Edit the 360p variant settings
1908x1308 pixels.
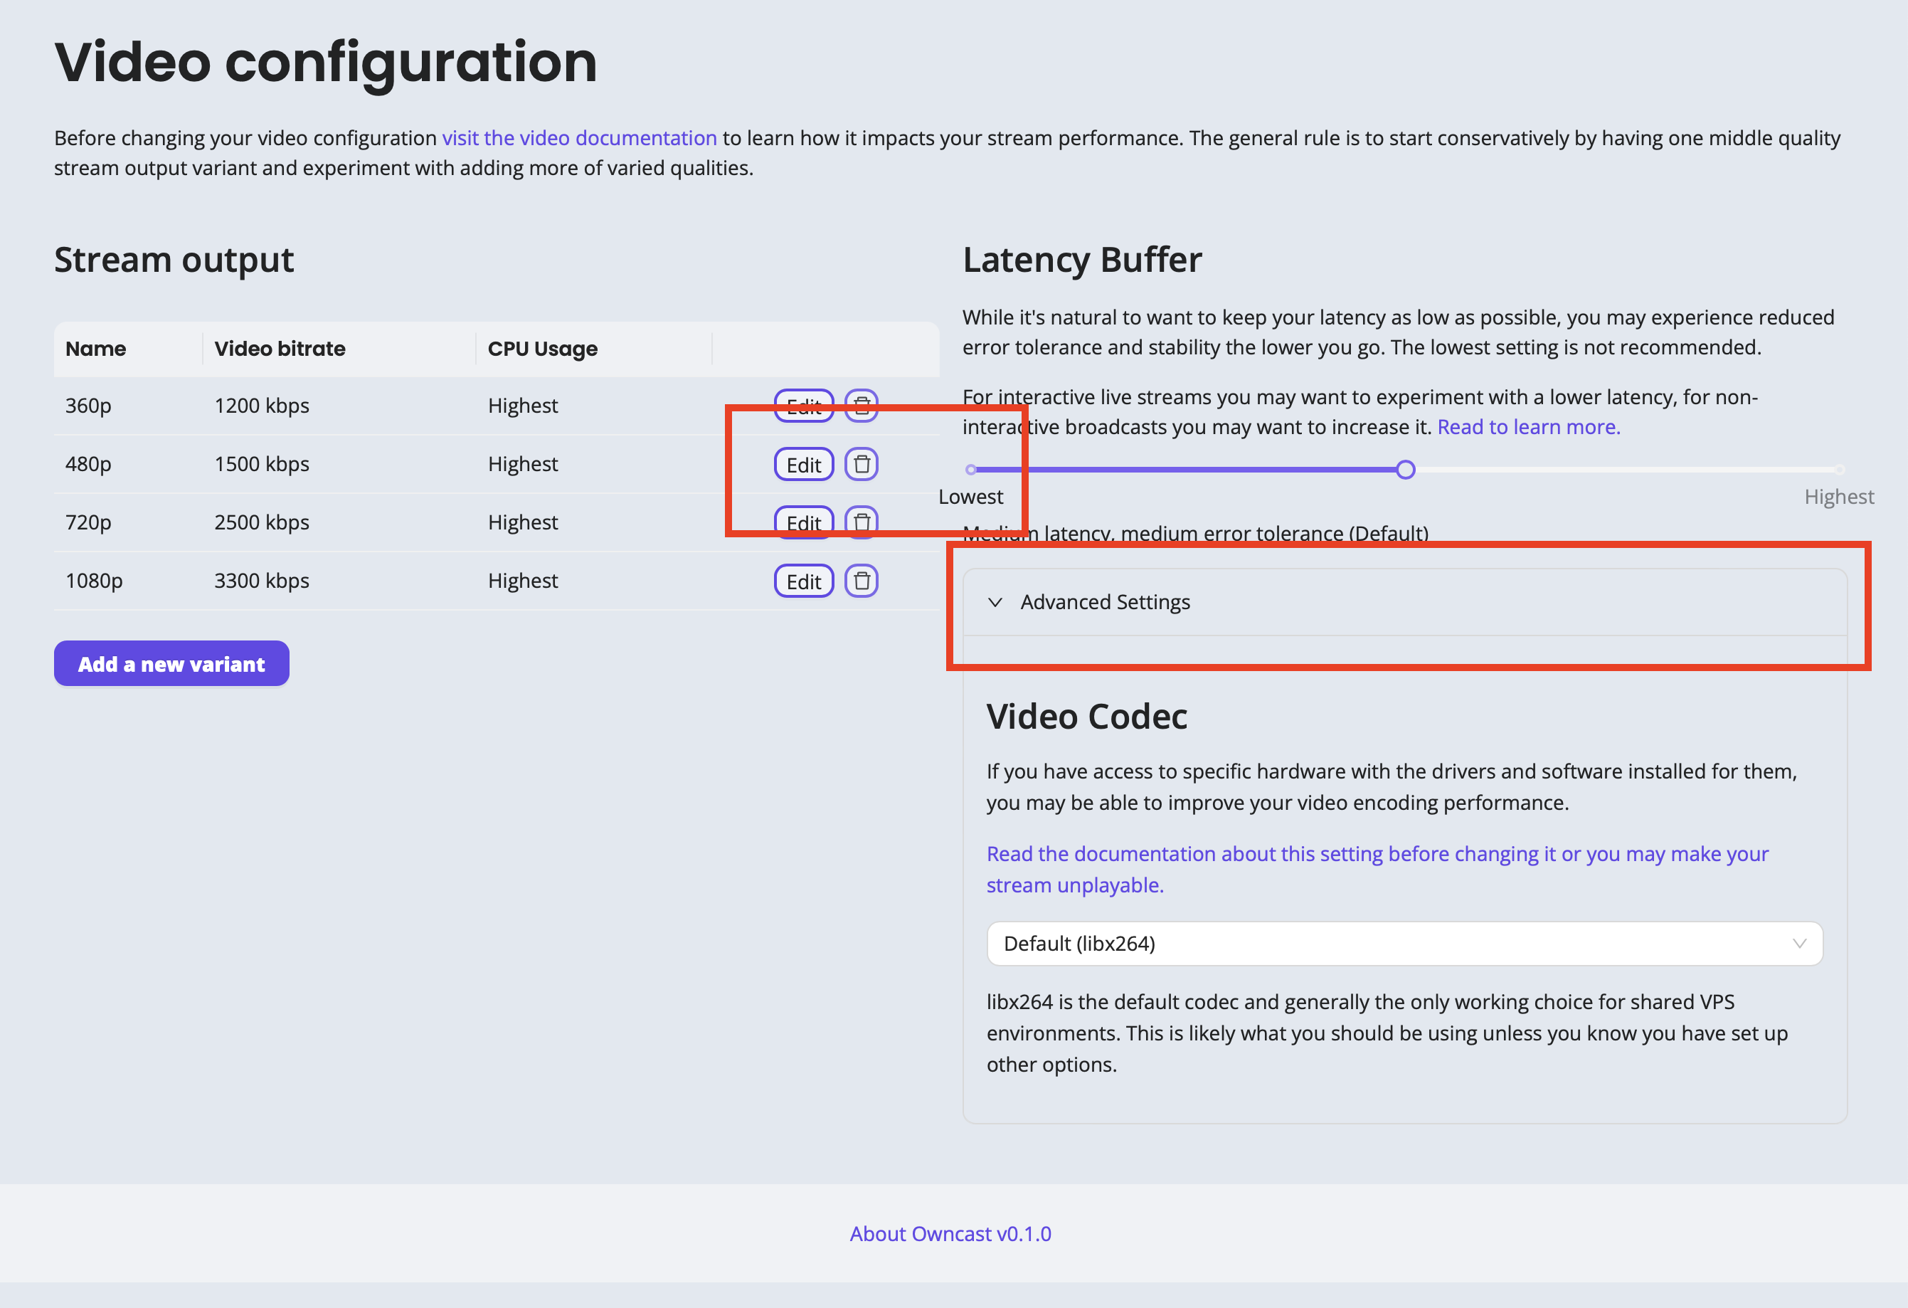(803, 405)
